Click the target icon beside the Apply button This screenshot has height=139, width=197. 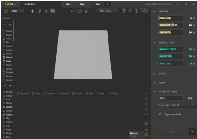pos(192,131)
